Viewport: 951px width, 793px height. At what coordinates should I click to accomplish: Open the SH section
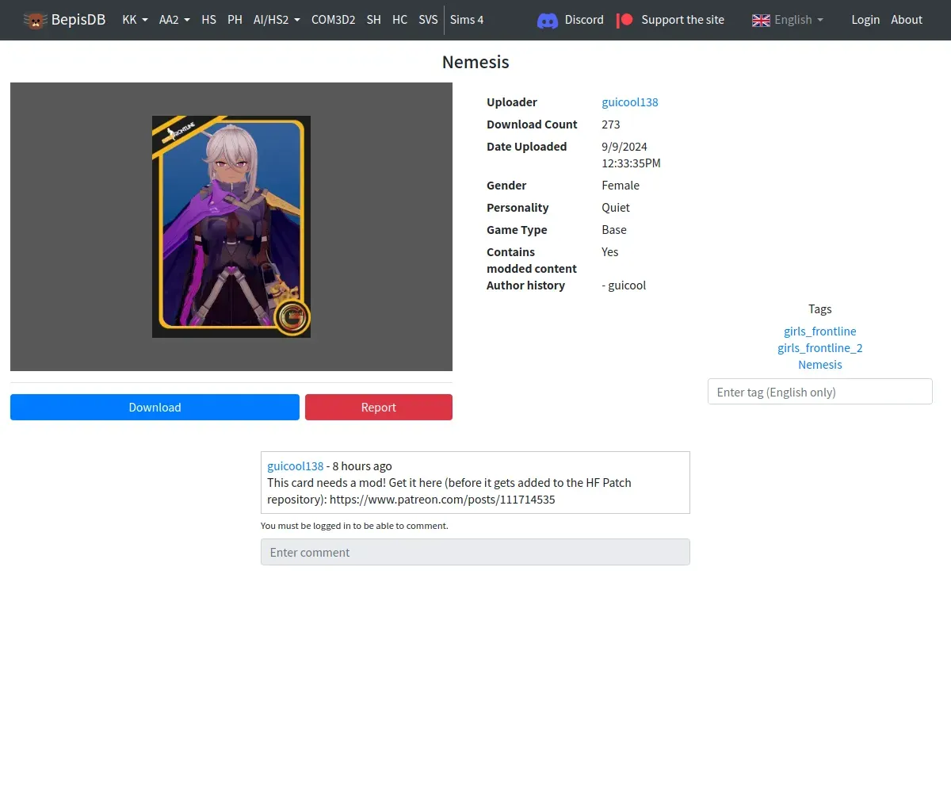point(373,20)
